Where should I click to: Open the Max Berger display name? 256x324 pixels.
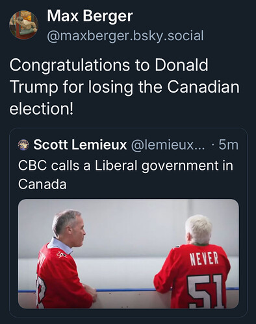click(90, 16)
